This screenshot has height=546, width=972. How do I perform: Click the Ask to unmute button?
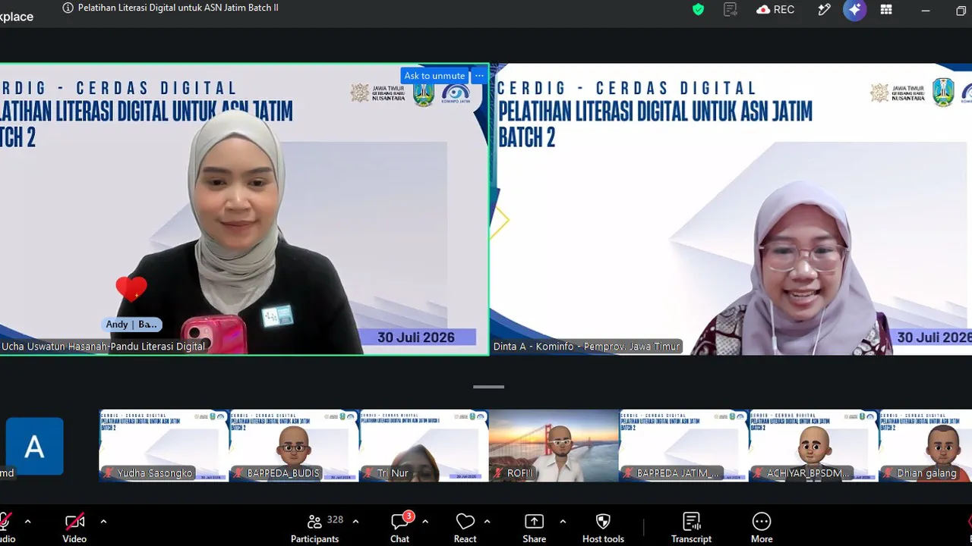point(434,76)
